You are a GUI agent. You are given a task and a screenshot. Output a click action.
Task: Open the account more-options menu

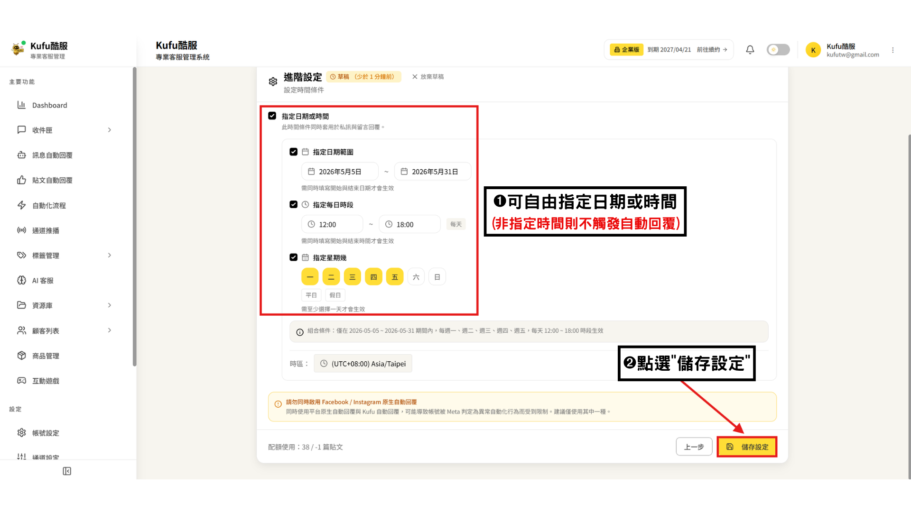click(893, 50)
